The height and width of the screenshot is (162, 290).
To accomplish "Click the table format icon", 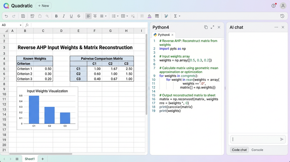I will click(x=157, y=16).
